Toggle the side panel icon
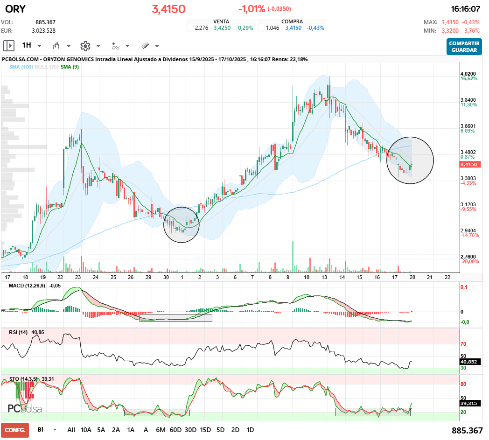Image resolution: width=489 pixels, height=440 pixels. (x=8, y=46)
